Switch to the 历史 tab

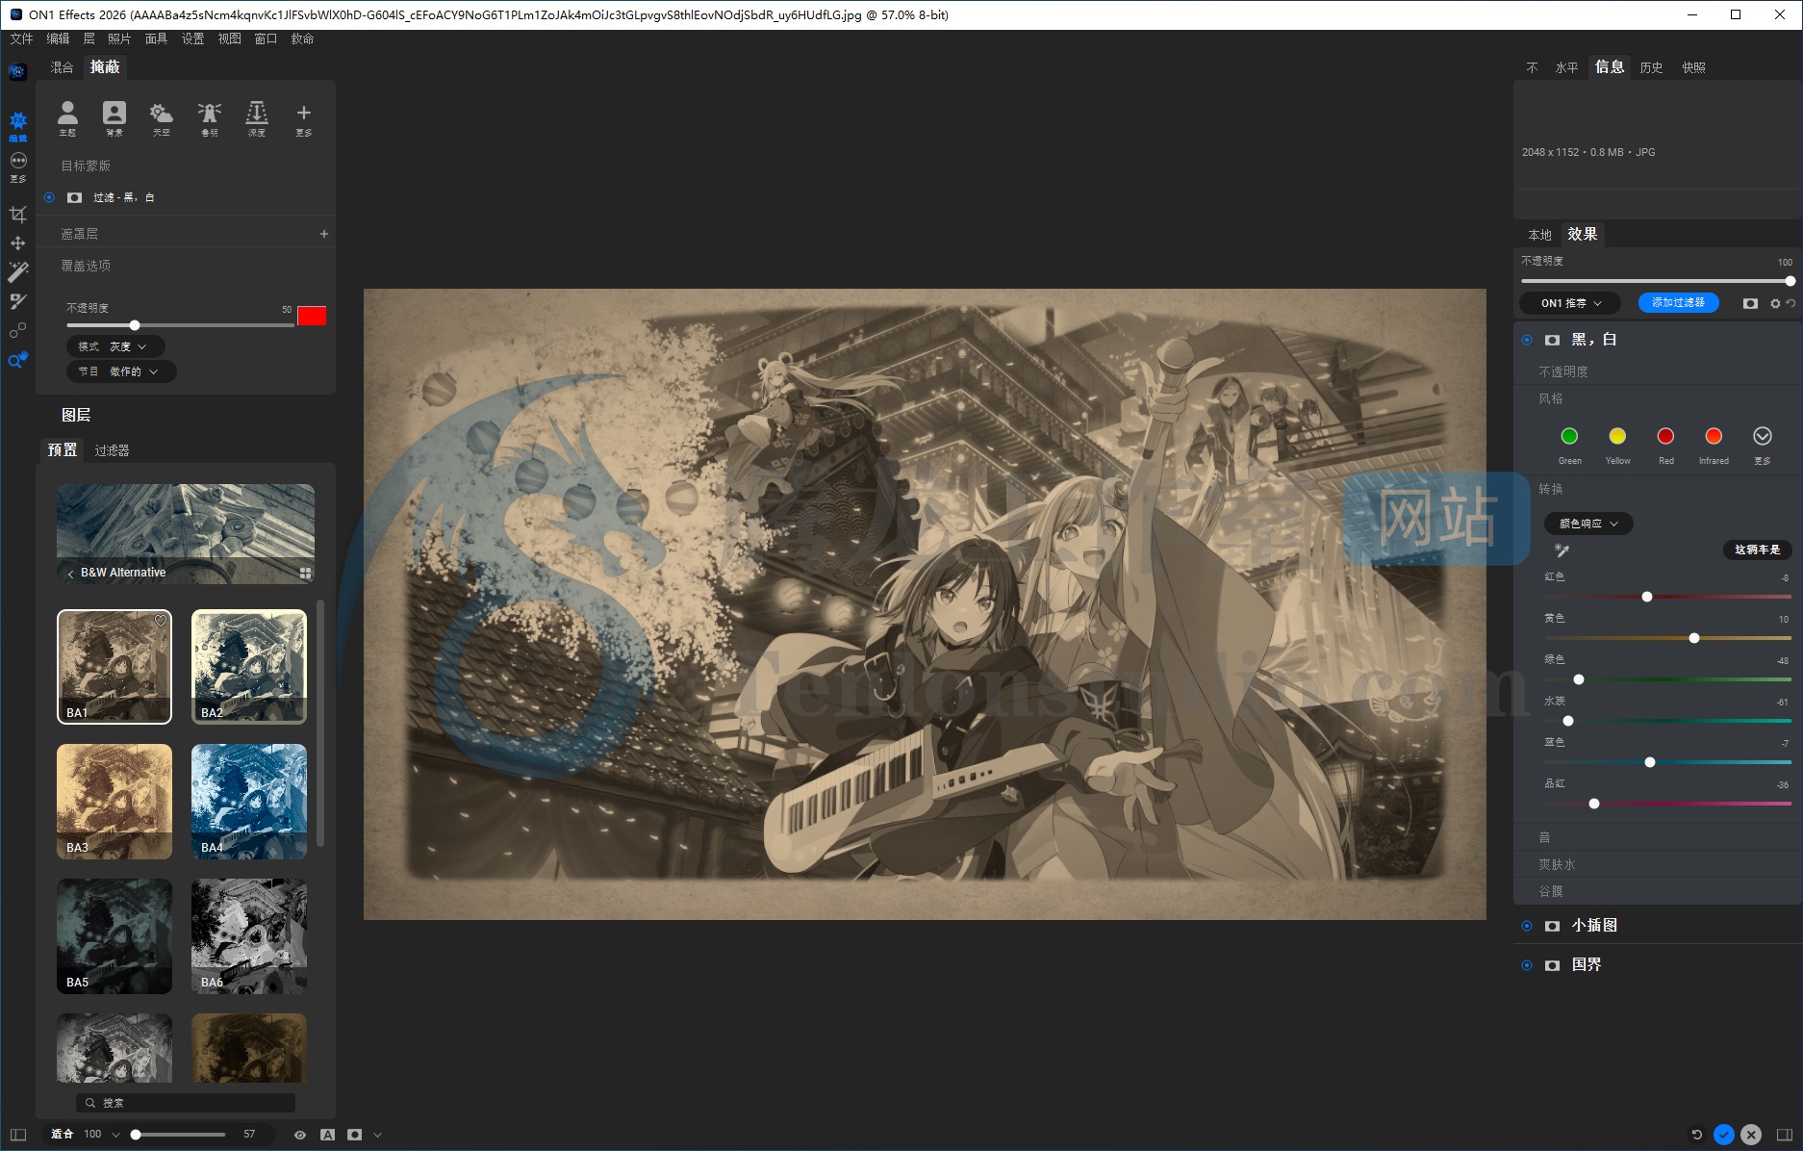coord(1651,67)
